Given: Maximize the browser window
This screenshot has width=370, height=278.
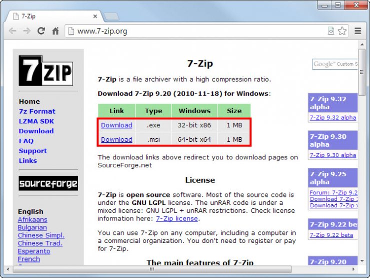Looking at the screenshot, I should pos(338,5).
